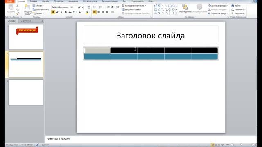Click the Найти find button

click(x=236, y=6)
